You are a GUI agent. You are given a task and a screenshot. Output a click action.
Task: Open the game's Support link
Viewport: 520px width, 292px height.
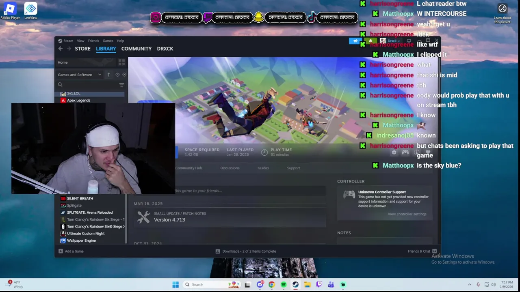(x=293, y=168)
